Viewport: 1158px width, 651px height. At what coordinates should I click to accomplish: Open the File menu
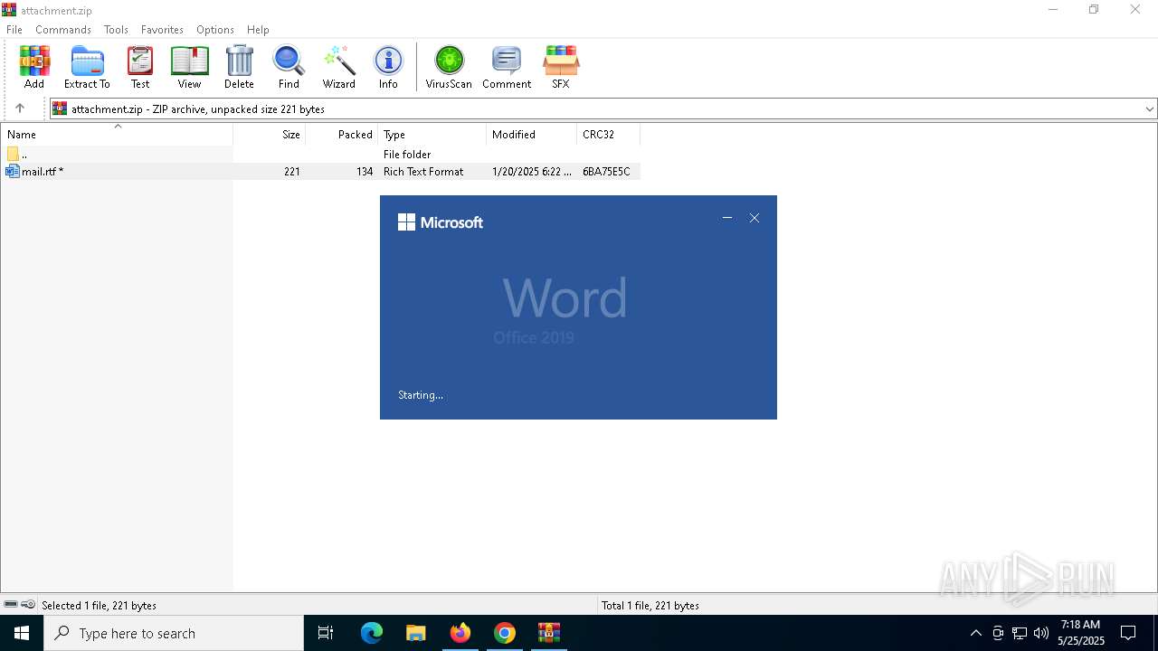pyautogui.click(x=14, y=30)
